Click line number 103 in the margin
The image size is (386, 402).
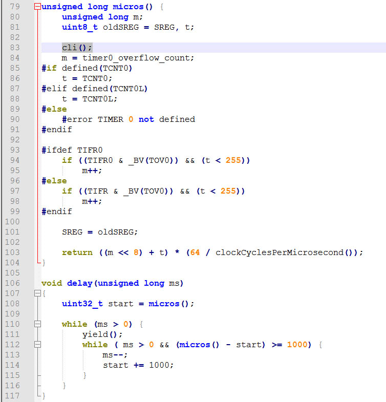[x=12, y=252]
